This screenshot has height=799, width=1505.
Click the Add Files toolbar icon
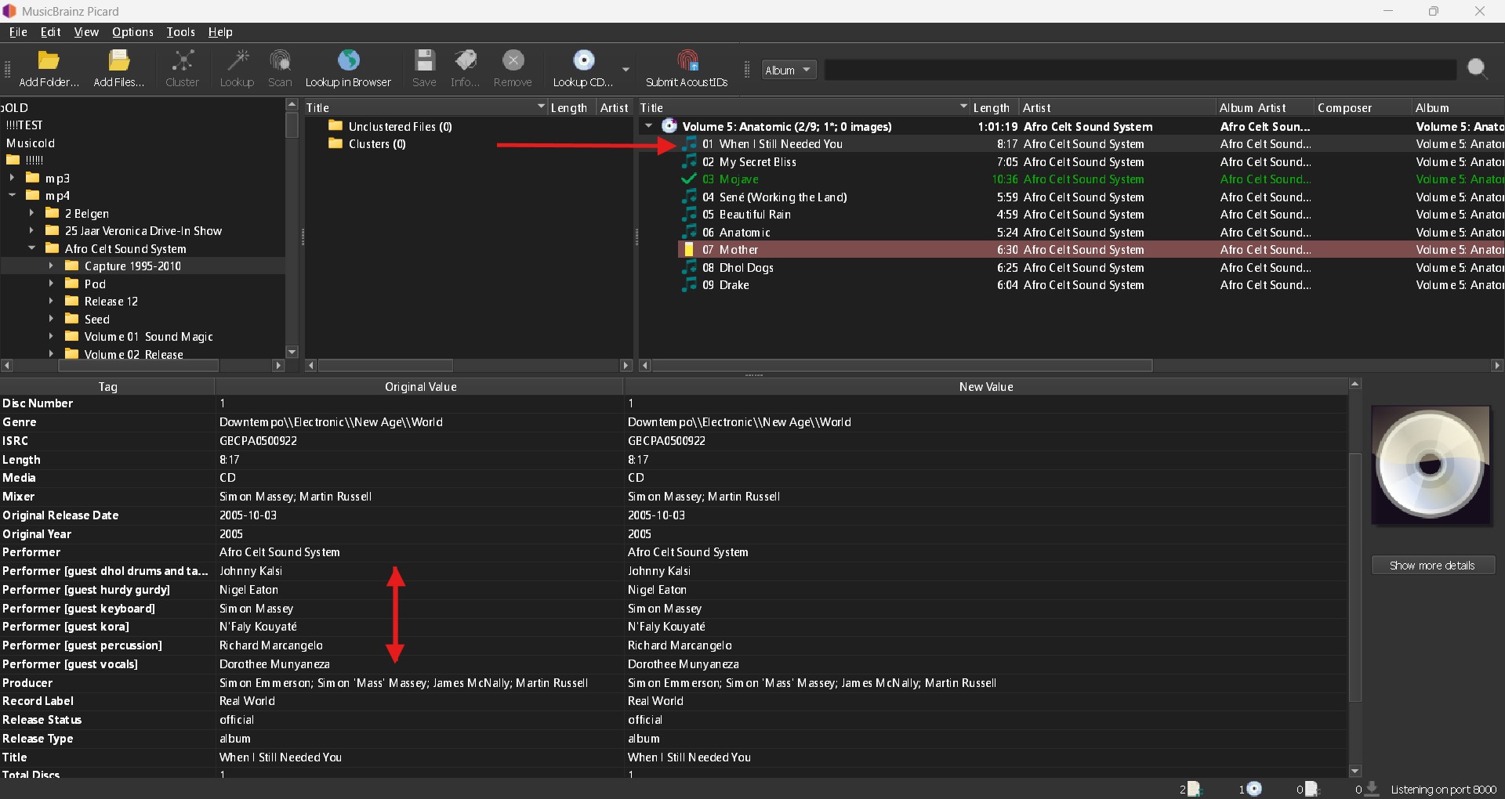tap(119, 61)
